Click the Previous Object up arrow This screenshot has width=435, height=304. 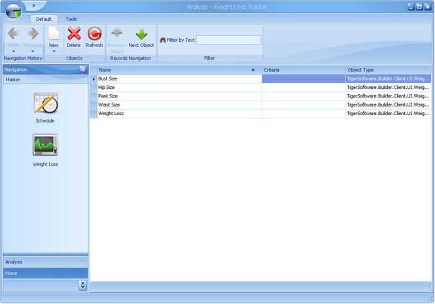coord(117,33)
